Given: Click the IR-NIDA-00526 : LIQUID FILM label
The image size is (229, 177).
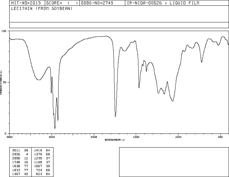Looking at the screenshot, I should (163, 3).
